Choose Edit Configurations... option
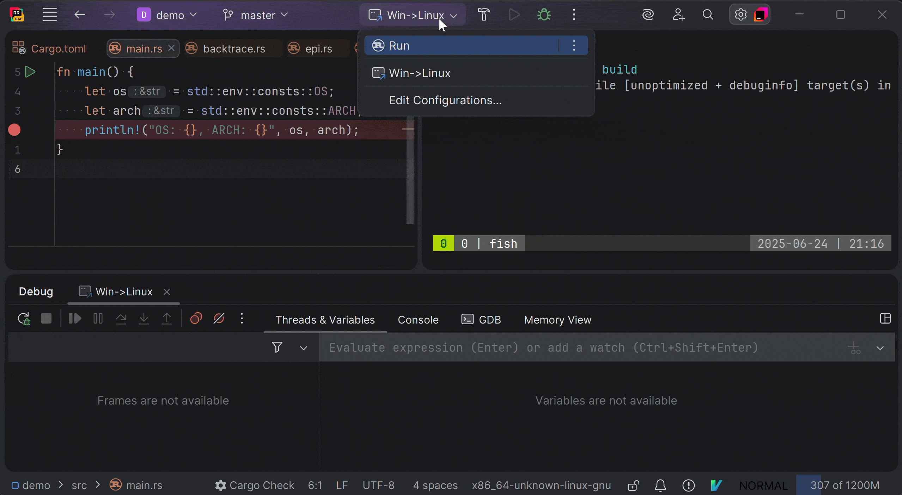 point(445,100)
